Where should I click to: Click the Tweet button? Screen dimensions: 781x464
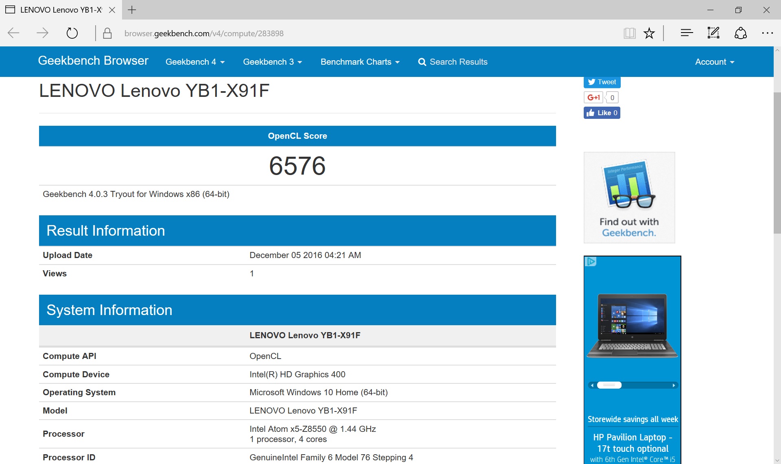point(602,82)
